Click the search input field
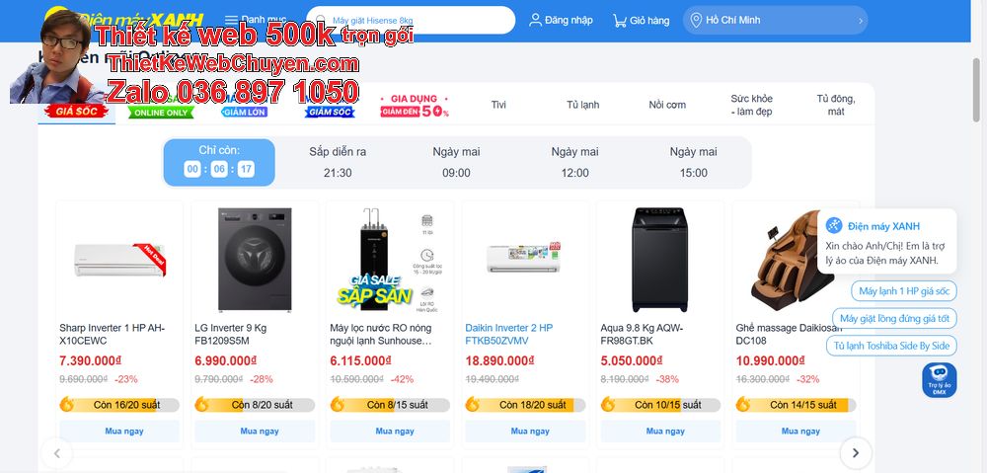 click(411, 20)
